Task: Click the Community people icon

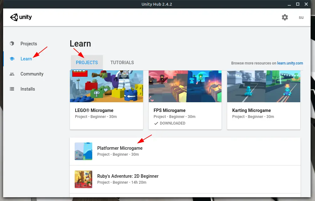Action: (12, 74)
